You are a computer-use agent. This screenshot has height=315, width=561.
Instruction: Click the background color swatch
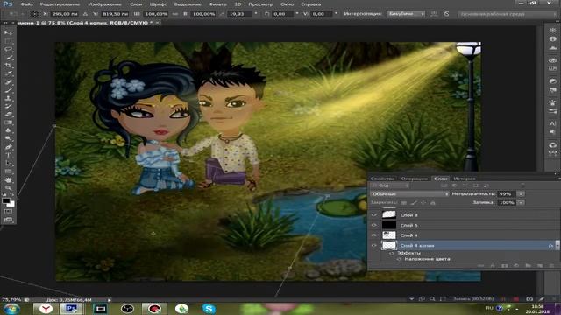pyautogui.click(x=11, y=204)
